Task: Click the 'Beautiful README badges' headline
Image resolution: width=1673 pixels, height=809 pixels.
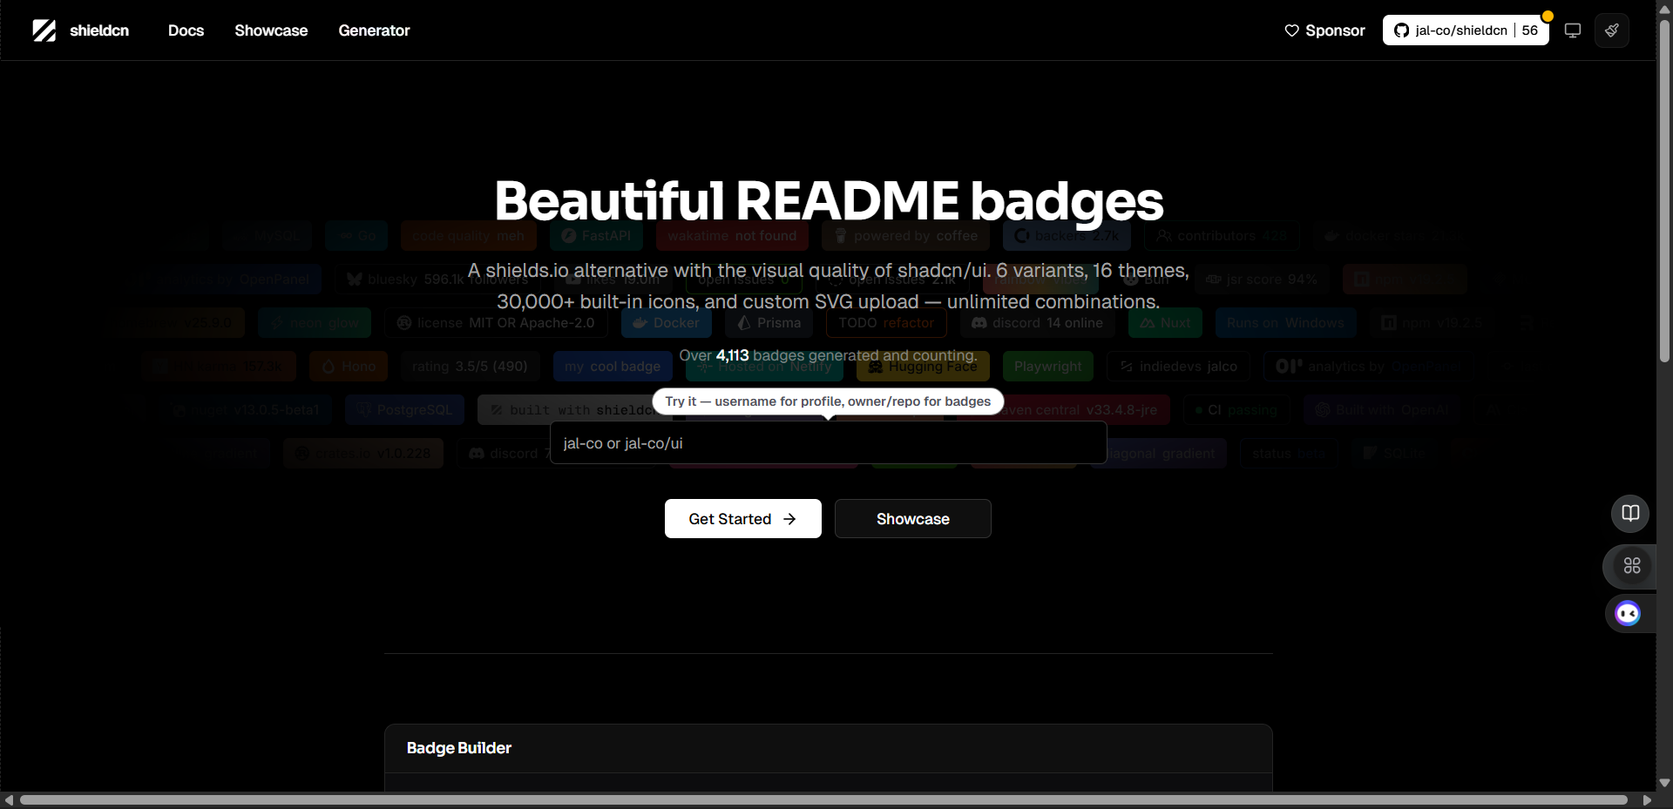Action: click(829, 201)
